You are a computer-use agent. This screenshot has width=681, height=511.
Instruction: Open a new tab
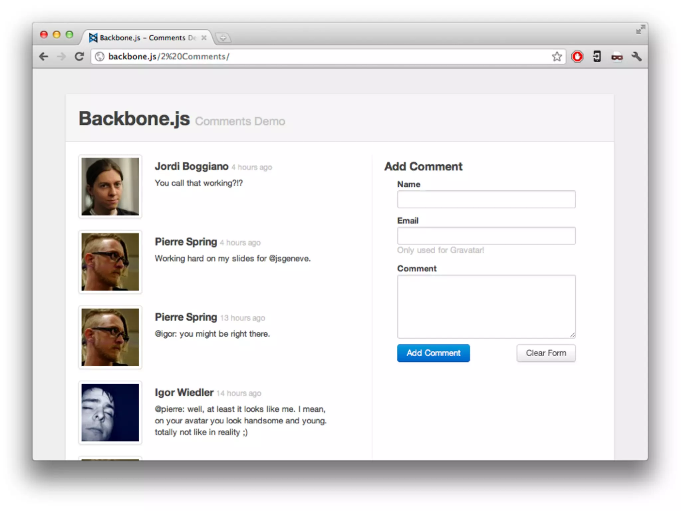pos(223,38)
